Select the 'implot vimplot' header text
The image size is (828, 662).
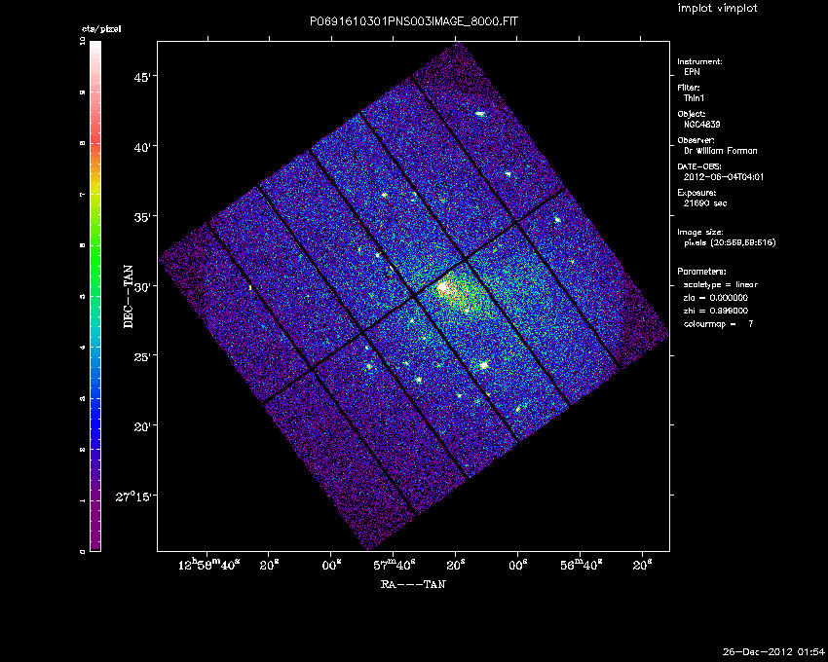pyautogui.click(x=717, y=8)
